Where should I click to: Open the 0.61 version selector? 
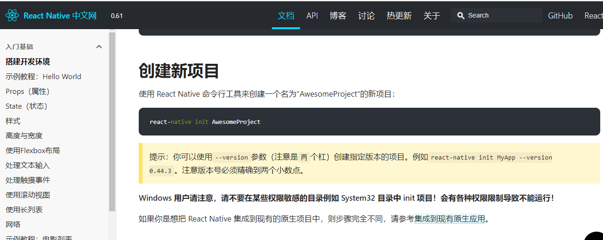point(117,16)
